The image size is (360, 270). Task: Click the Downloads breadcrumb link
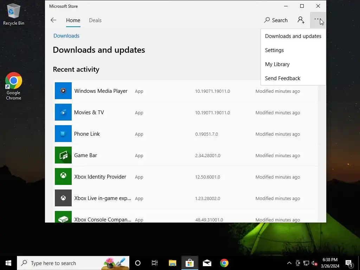point(66,36)
